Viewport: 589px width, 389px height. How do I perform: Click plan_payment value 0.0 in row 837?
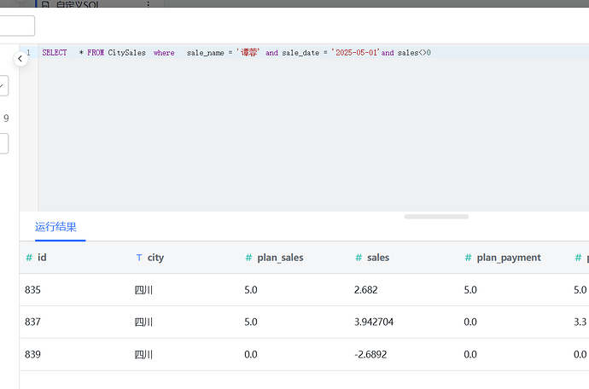click(470, 322)
